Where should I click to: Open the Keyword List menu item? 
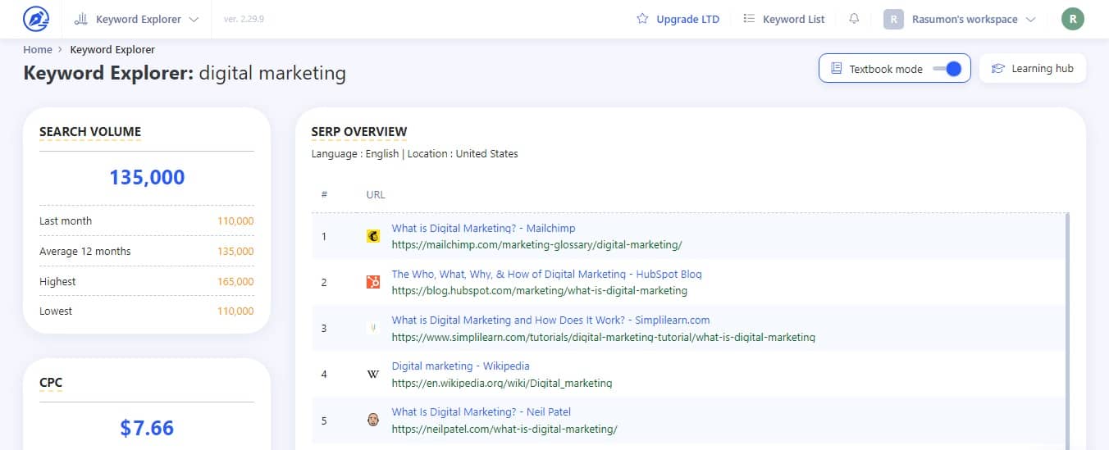[783, 19]
